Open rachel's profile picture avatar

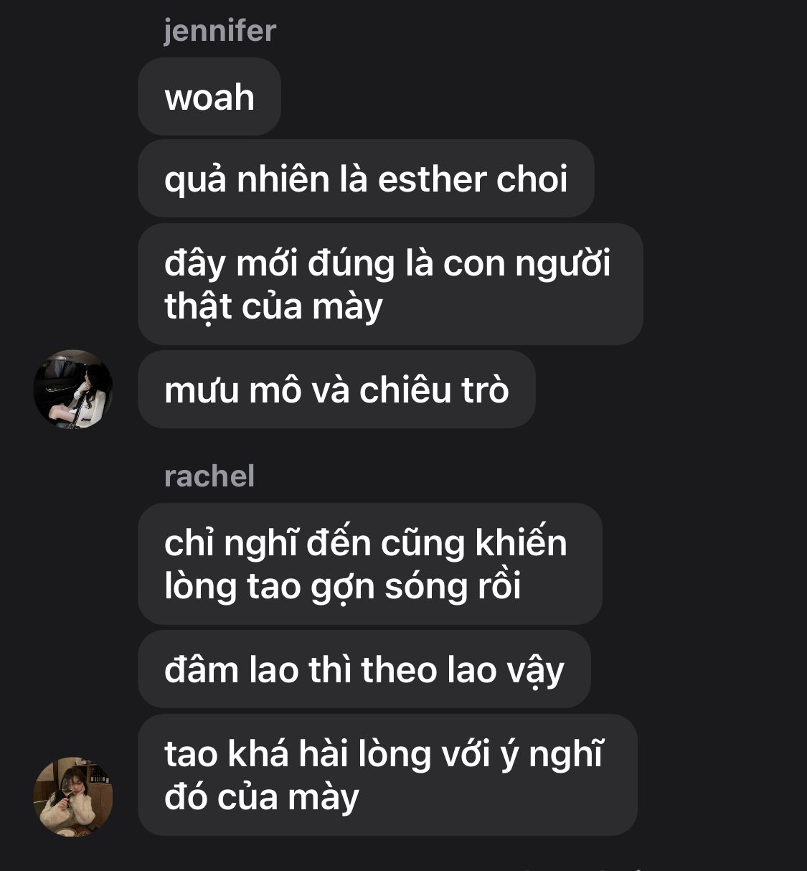[73, 796]
